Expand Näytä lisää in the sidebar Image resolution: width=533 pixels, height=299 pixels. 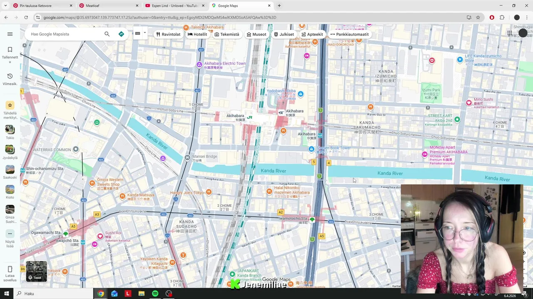[10, 239]
